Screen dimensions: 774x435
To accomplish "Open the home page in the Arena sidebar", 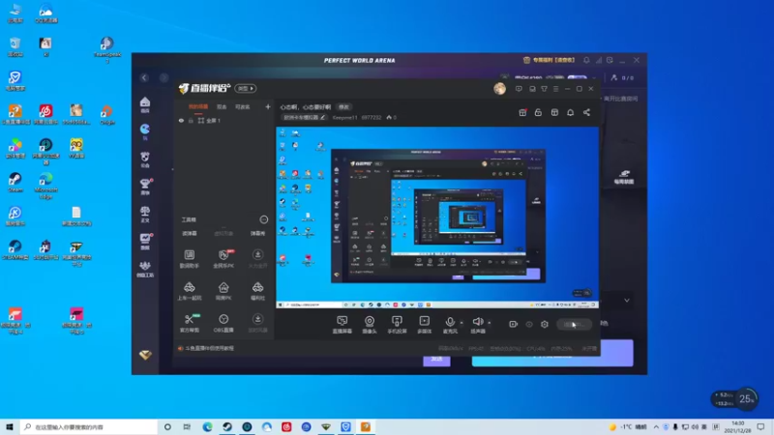I will click(x=145, y=104).
